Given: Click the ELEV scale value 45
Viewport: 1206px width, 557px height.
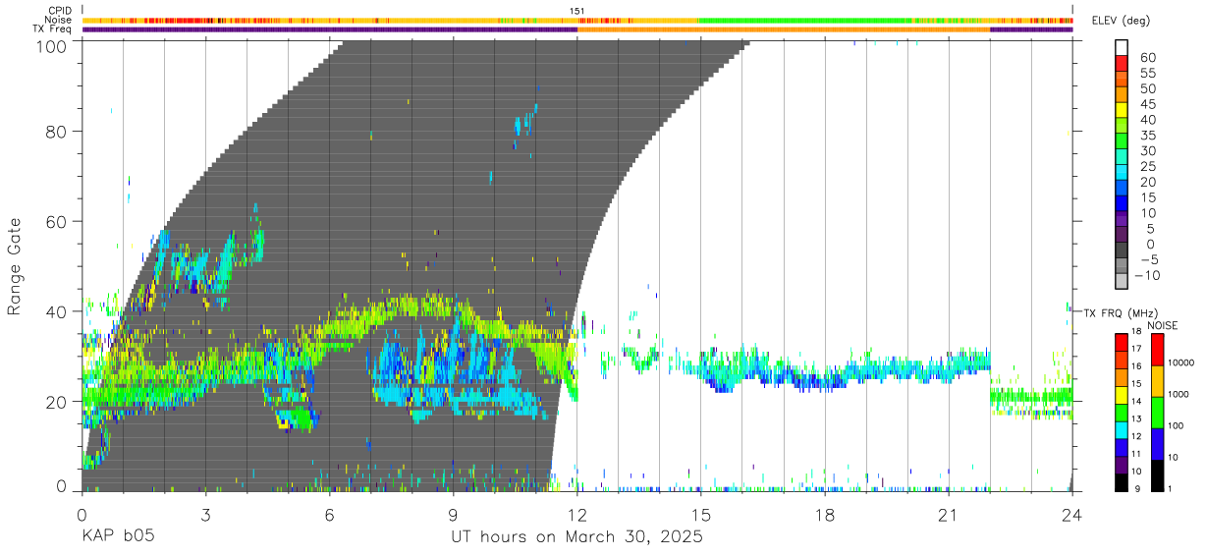Looking at the screenshot, I should tap(1149, 104).
